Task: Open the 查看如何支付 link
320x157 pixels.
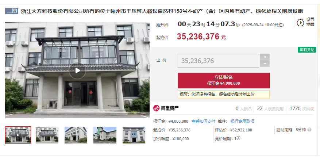Action: pos(203,121)
